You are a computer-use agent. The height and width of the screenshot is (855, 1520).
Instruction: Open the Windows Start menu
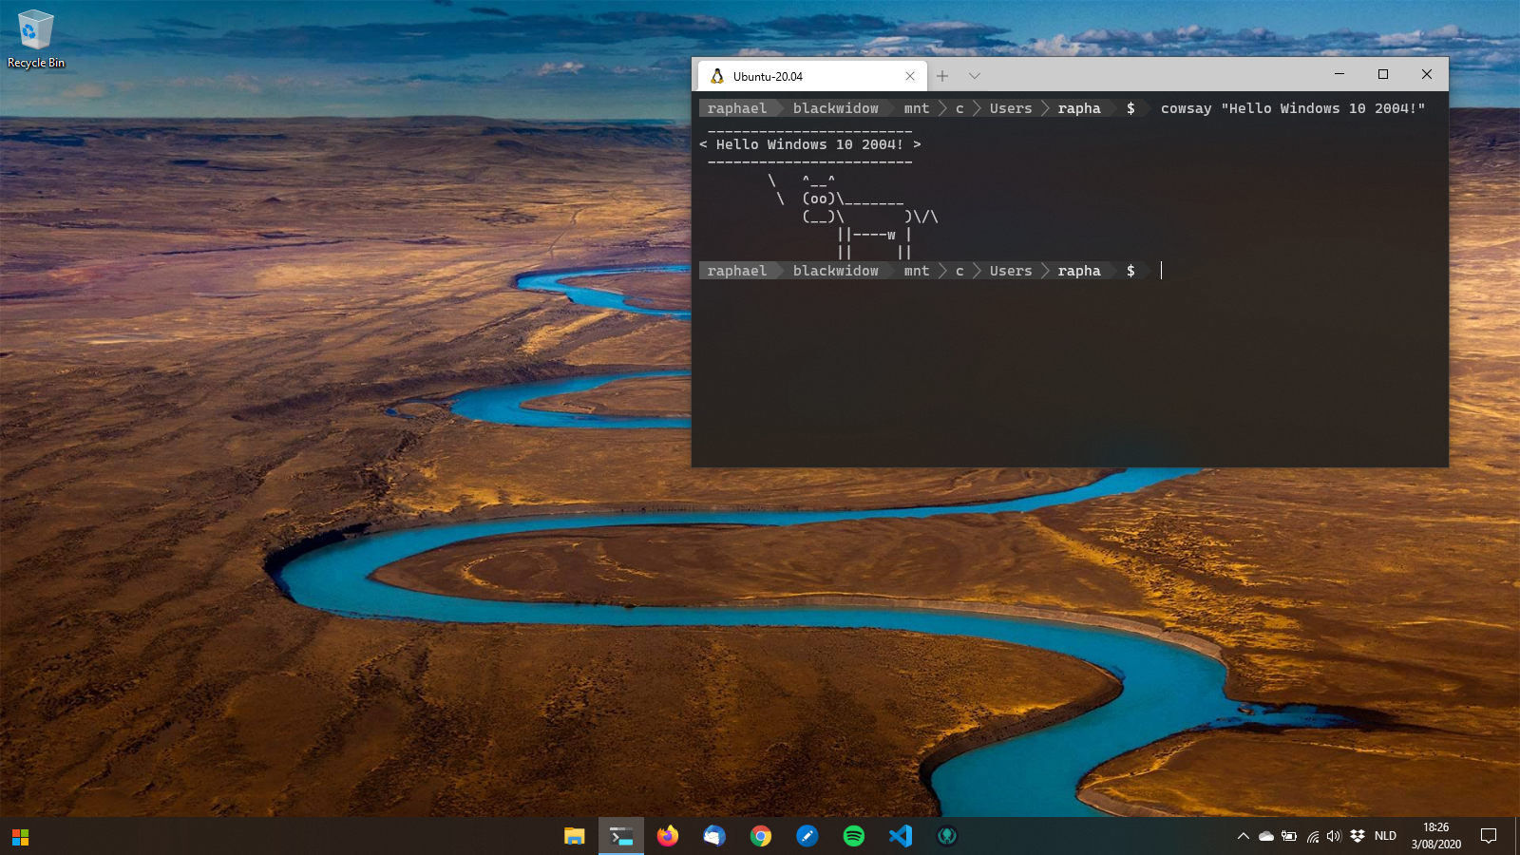click(x=20, y=836)
